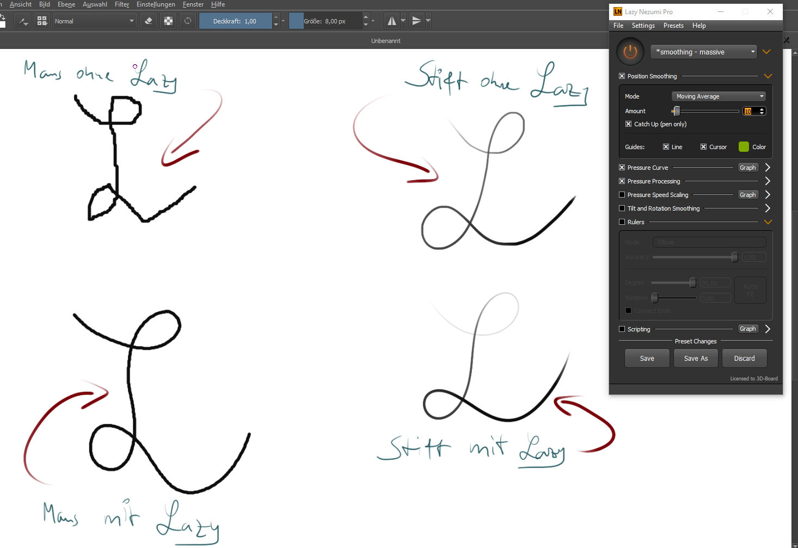Click the green guide Color swatch
This screenshot has height=548, width=798.
tap(744, 147)
